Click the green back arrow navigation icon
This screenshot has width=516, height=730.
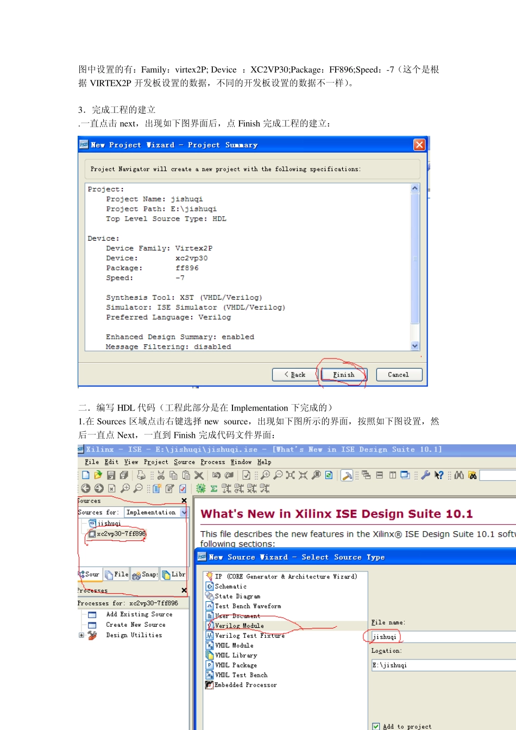pyautogui.click(x=86, y=488)
